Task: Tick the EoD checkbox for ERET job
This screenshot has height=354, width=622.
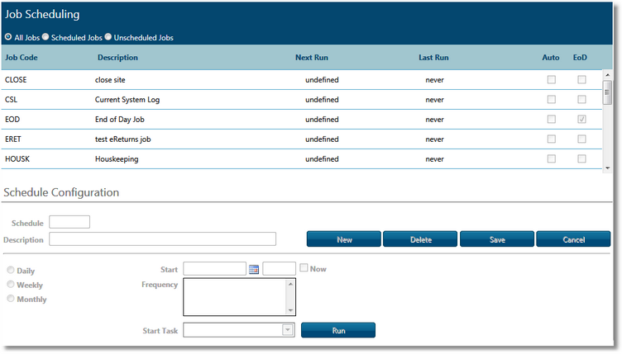Action: 581,139
